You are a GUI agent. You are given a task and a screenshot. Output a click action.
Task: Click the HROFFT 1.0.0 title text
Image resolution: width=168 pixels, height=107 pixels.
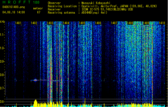click(21, 2)
